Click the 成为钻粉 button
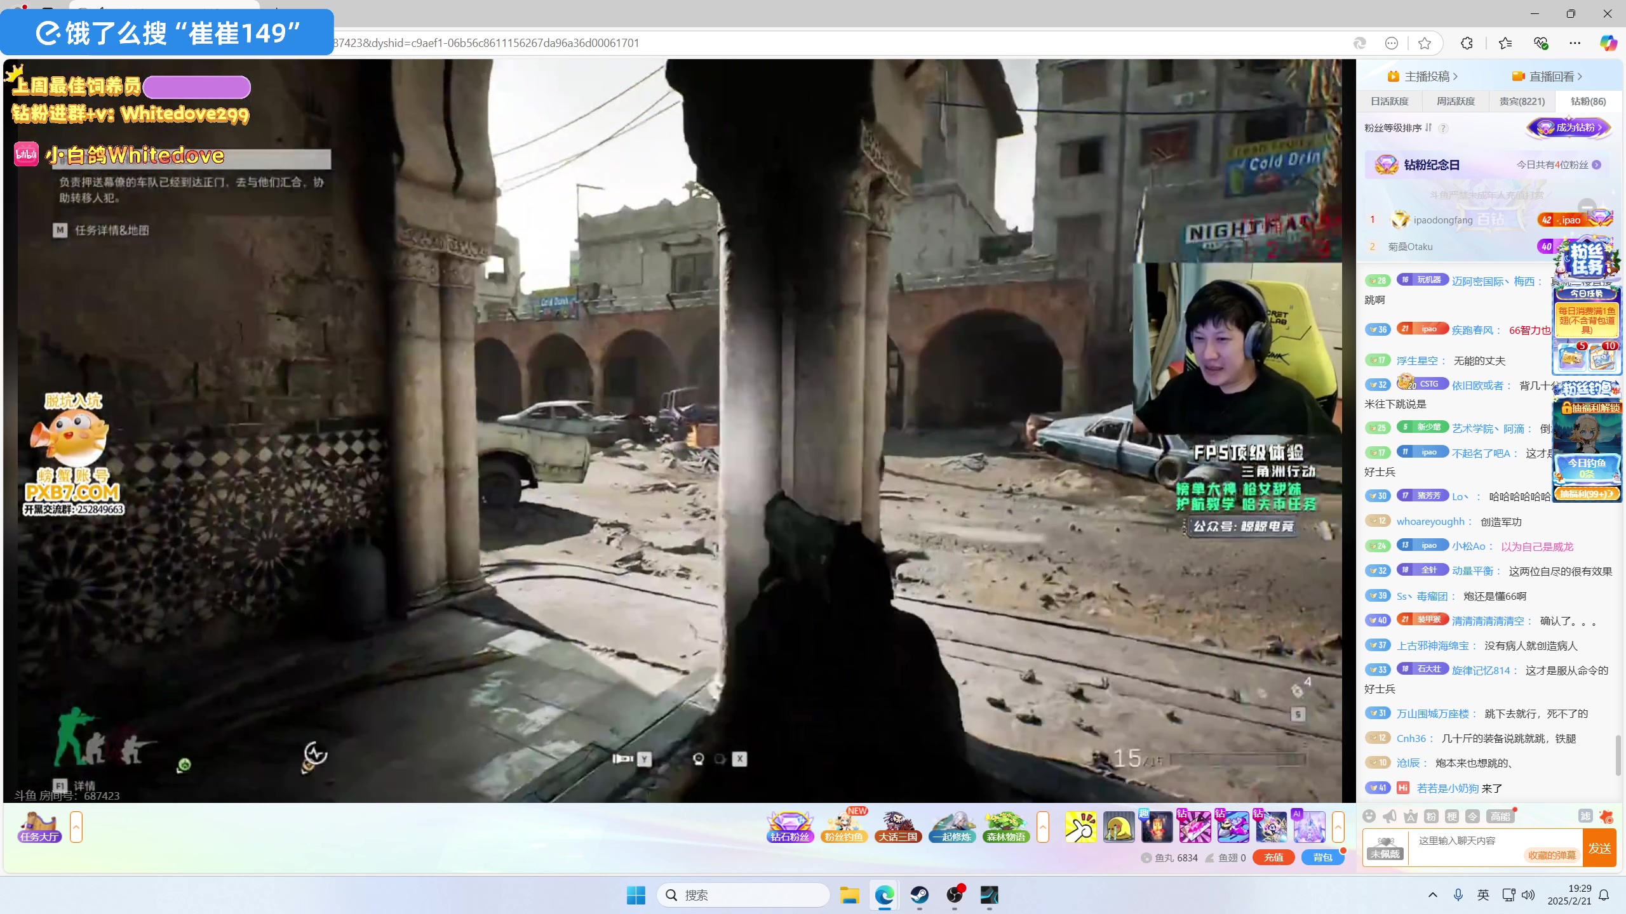The width and height of the screenshot is (1626, 914). coord(1569,128)
